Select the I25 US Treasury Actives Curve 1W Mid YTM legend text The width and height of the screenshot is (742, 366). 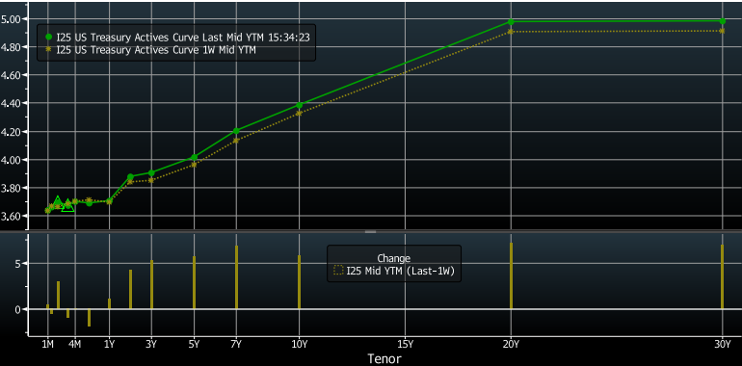coord(156,49)
